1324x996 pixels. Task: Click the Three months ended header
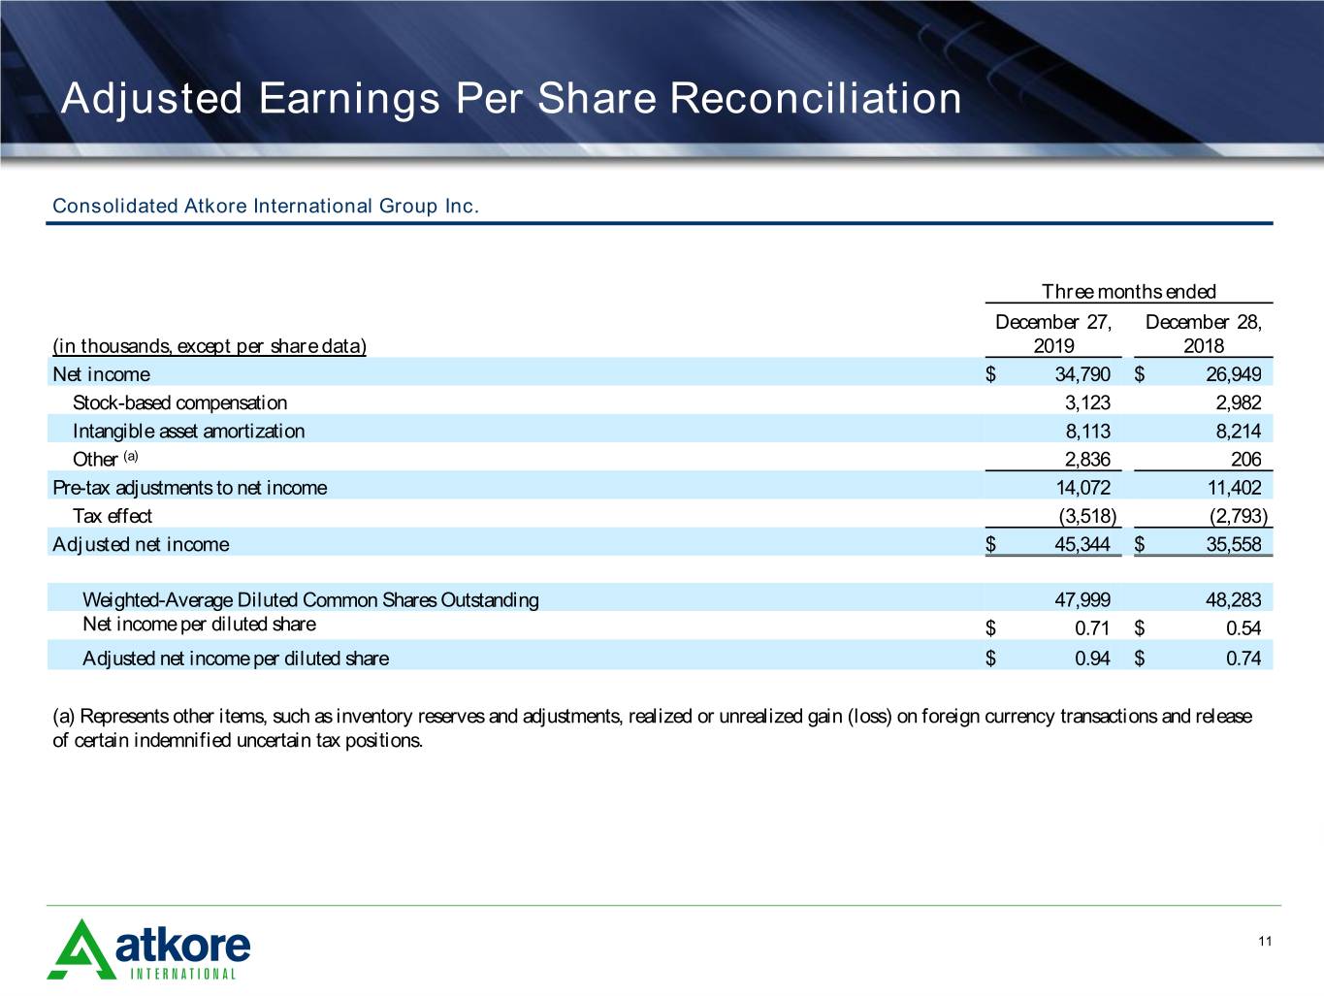coord(1128,292)
